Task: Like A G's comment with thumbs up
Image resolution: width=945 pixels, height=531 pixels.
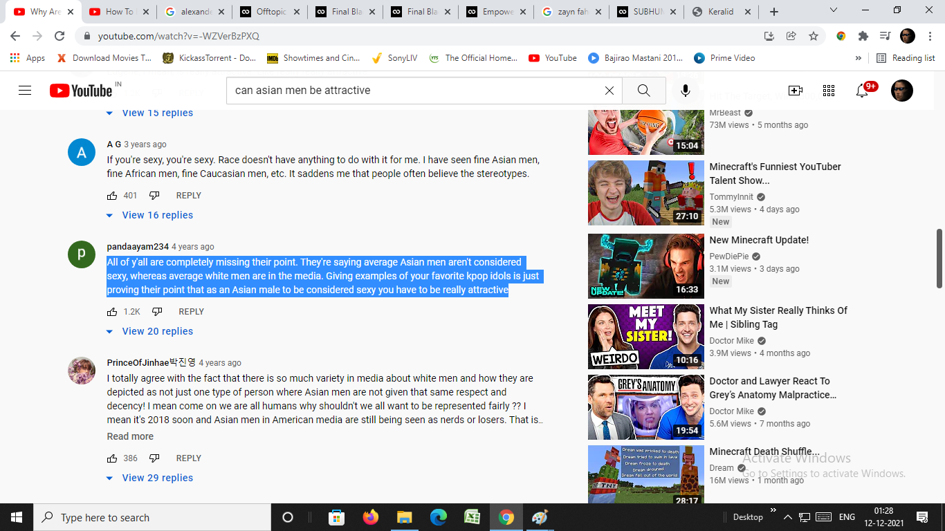Action: tap(112, 196)
